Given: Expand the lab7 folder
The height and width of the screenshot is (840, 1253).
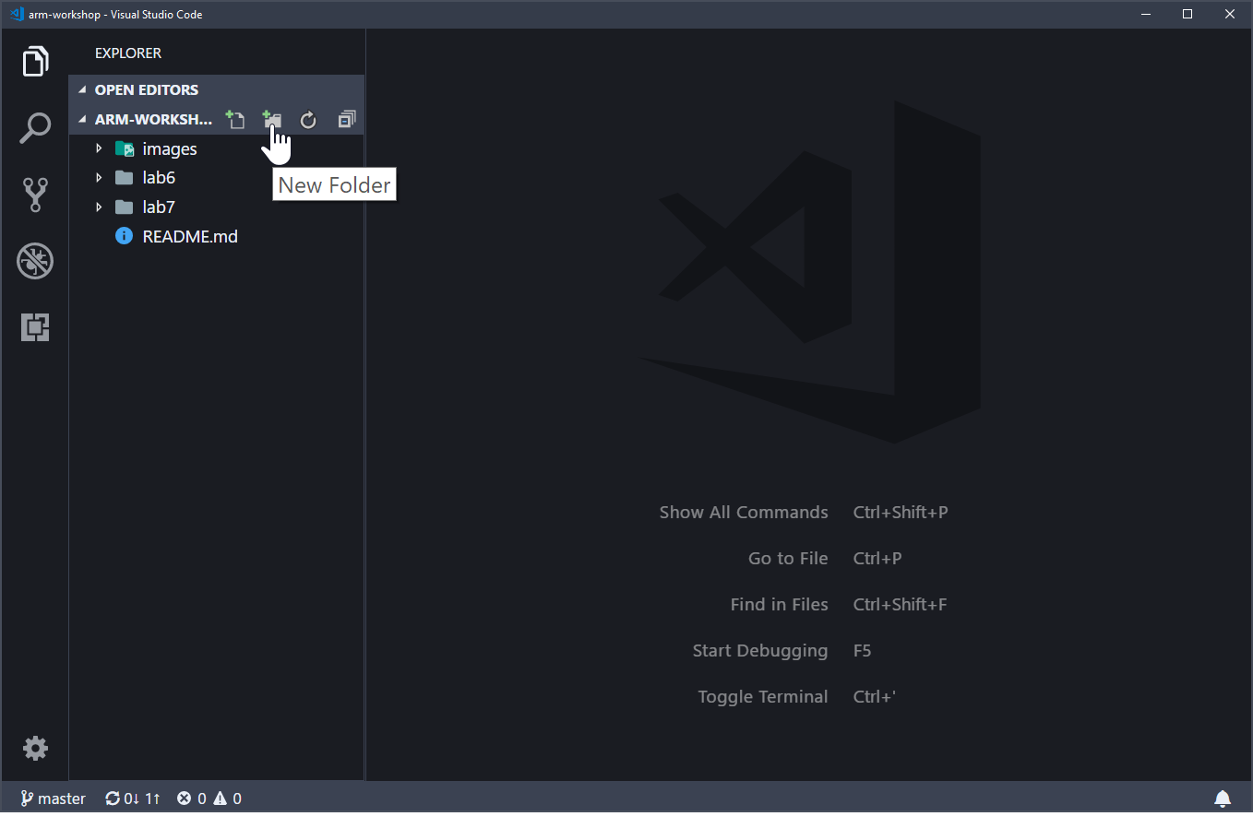Looking at the screenshot, I should click(158, 207).
